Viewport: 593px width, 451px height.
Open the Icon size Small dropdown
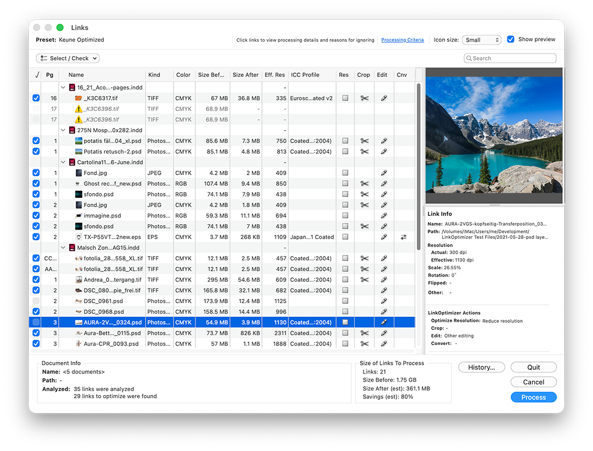pyautogui.click(x=482, y=40)
